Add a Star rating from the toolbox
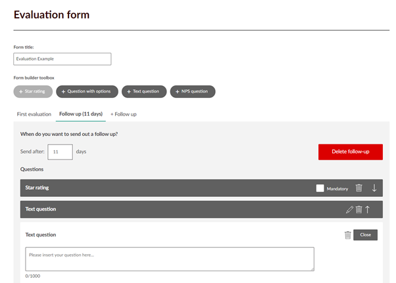The height and width of the screenshot is (283, 396). click(33, 91)
